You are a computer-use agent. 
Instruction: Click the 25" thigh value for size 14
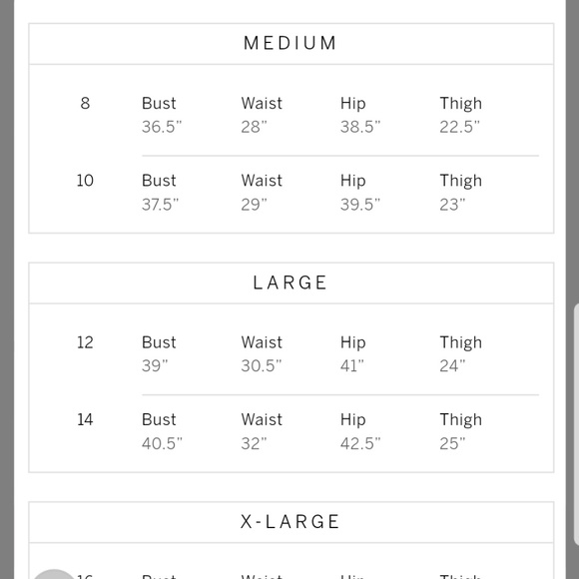pos(452,443)
